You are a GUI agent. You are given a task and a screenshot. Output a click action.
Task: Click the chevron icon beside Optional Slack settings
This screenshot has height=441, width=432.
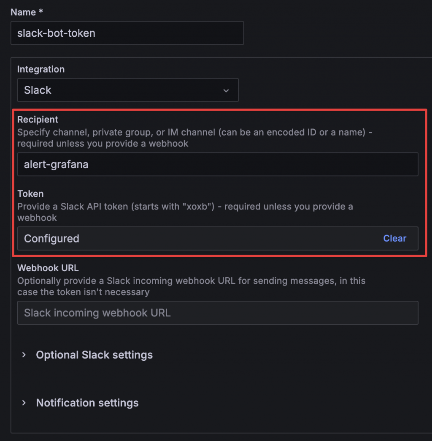24,355
